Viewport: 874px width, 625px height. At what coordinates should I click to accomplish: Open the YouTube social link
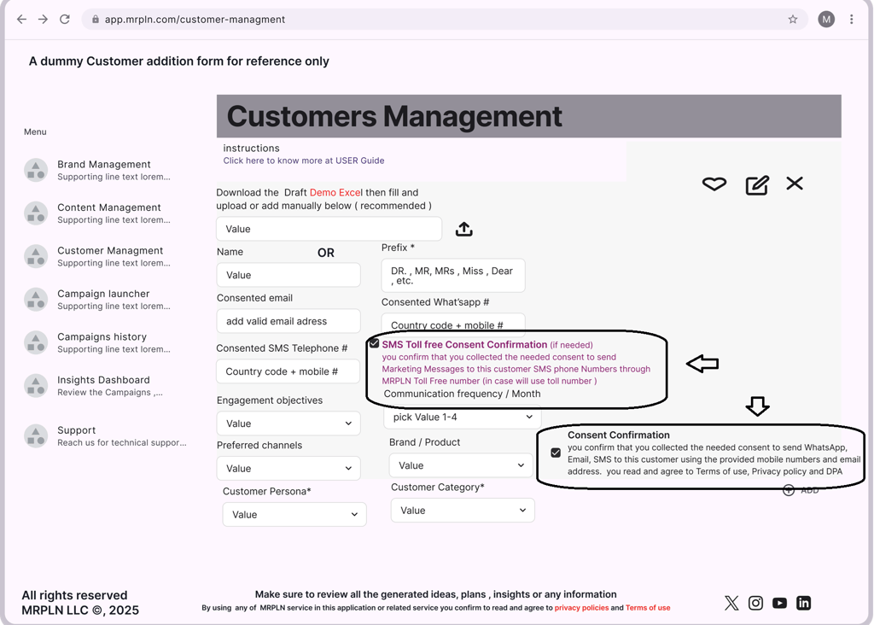tap(779, 603)
